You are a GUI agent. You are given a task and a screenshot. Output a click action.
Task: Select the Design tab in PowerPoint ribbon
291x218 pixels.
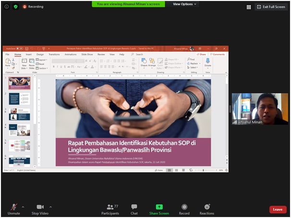[x=40, y=55]
